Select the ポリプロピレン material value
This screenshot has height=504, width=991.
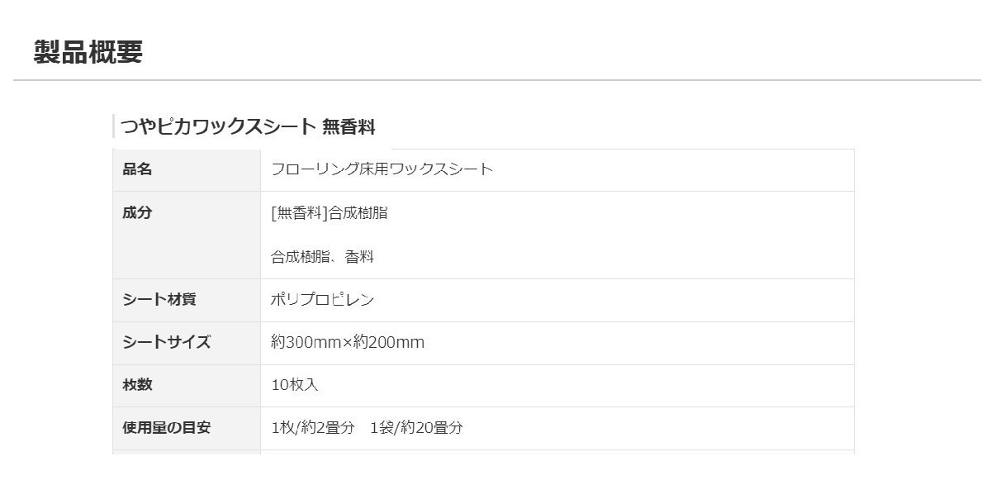[322, 299]
